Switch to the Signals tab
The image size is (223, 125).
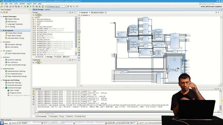(x=58, y=57)
